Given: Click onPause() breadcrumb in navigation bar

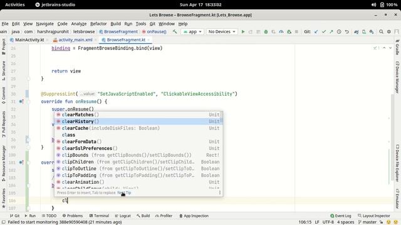Looking at the screenshot, I should click(x=154, y=32).
